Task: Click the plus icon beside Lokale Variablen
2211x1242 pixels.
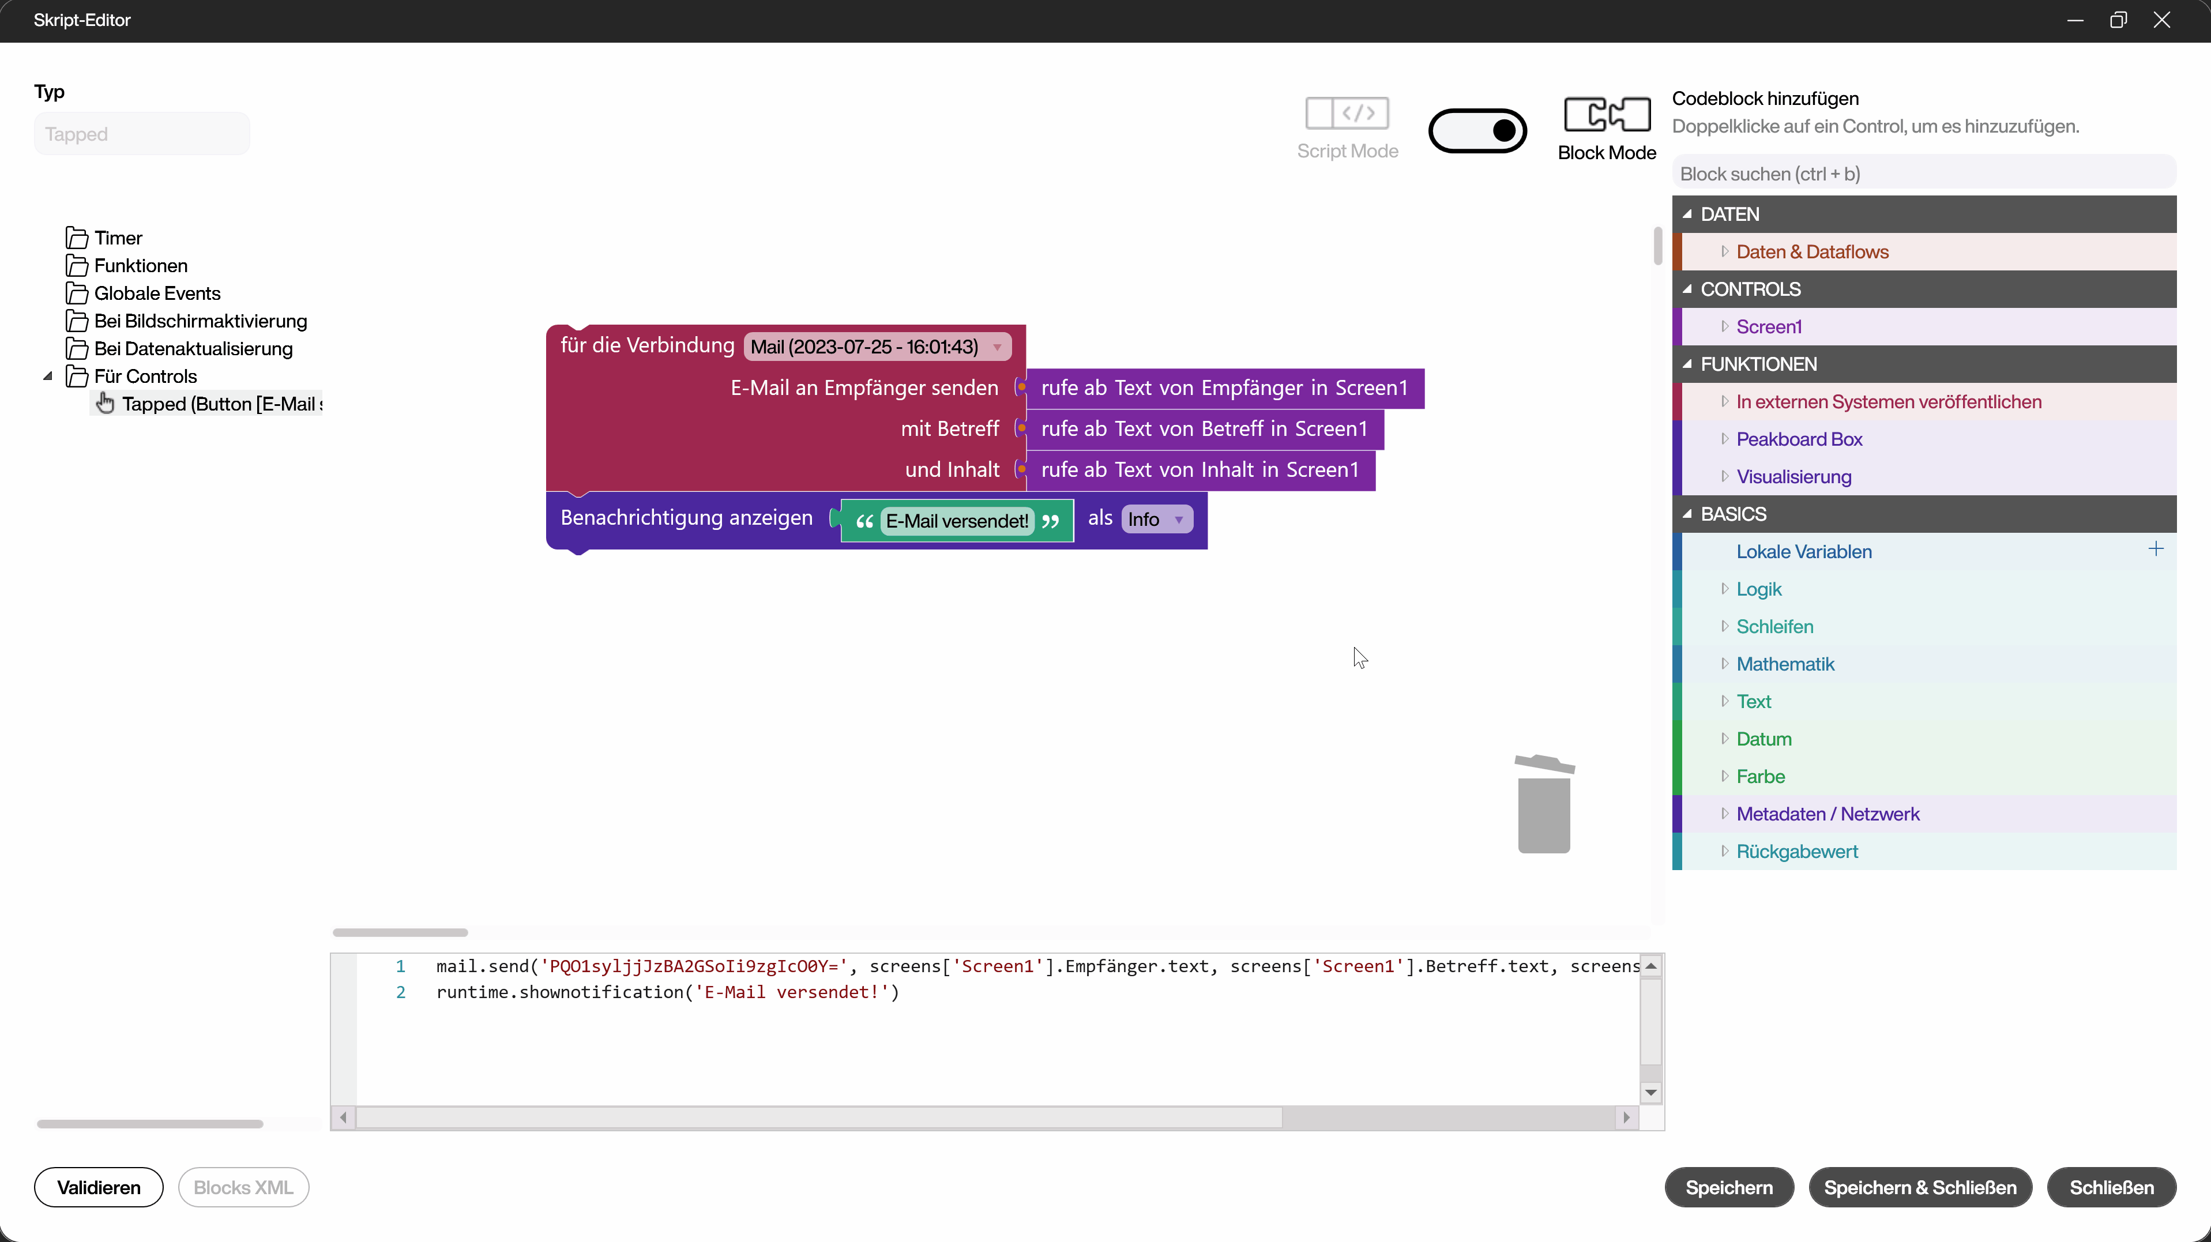Action: pos(2155,550)
